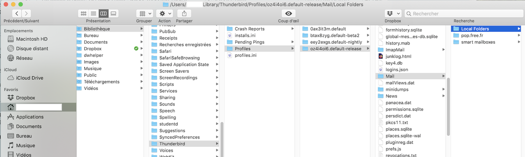
Task: Select the Bibliothèque folder
Action: (110, 29)
